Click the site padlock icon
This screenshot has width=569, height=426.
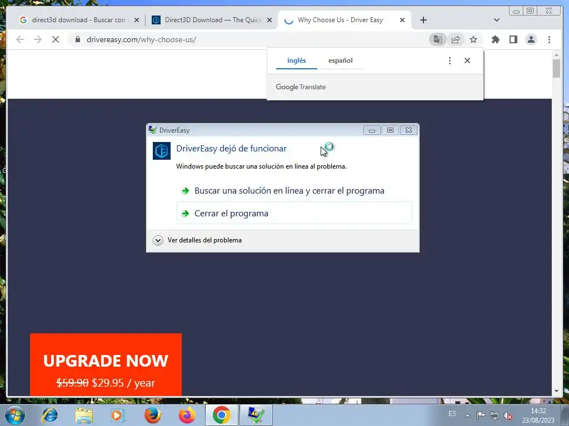pos(77,39)
